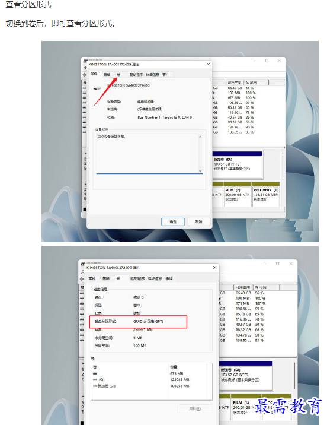Screen dimensions: 327x425
Task: Close the top disk management window
Action: tap(279, 61)
